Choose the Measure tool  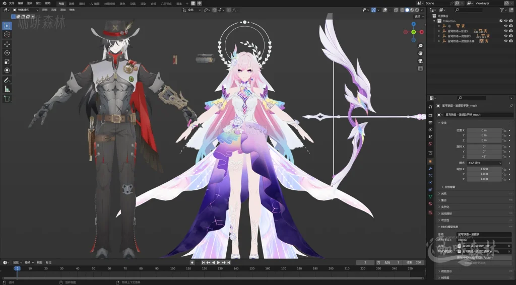pyautogui.click(x=7, y=89)
